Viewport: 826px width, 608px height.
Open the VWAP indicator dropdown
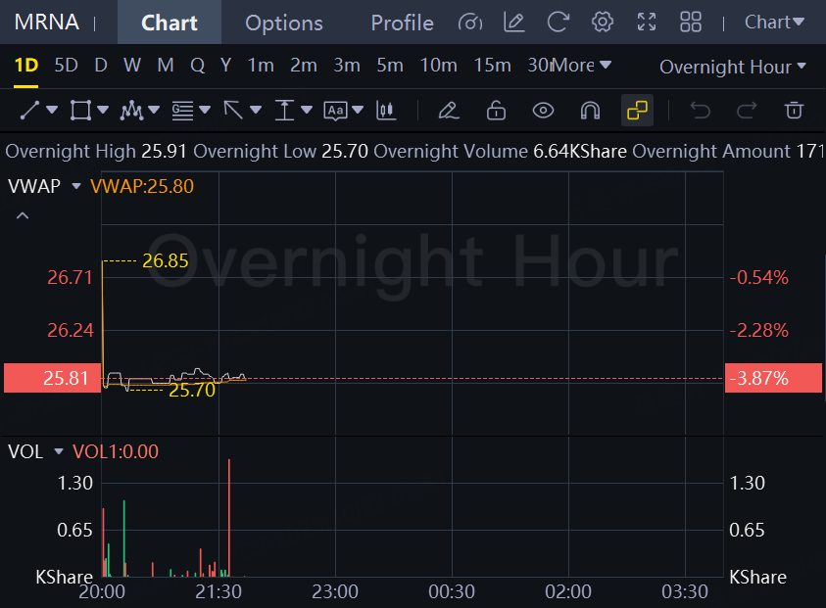pos(76,186)
